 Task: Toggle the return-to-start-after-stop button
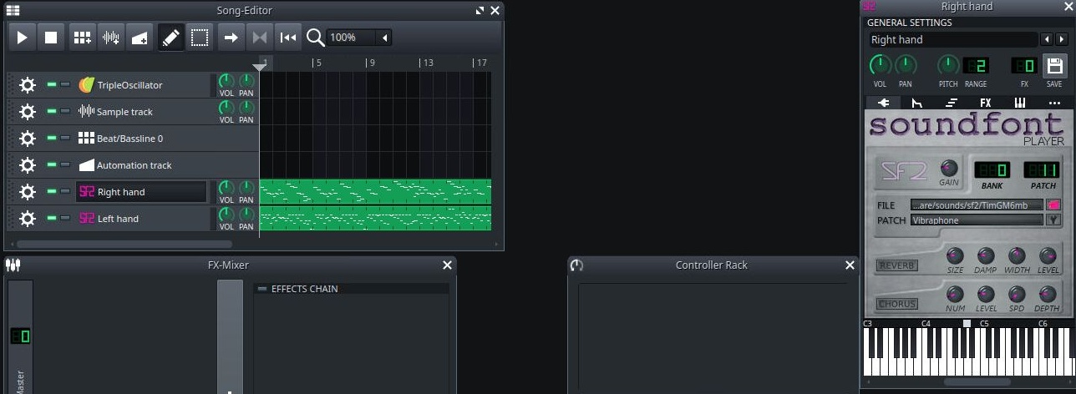(288, 38)
